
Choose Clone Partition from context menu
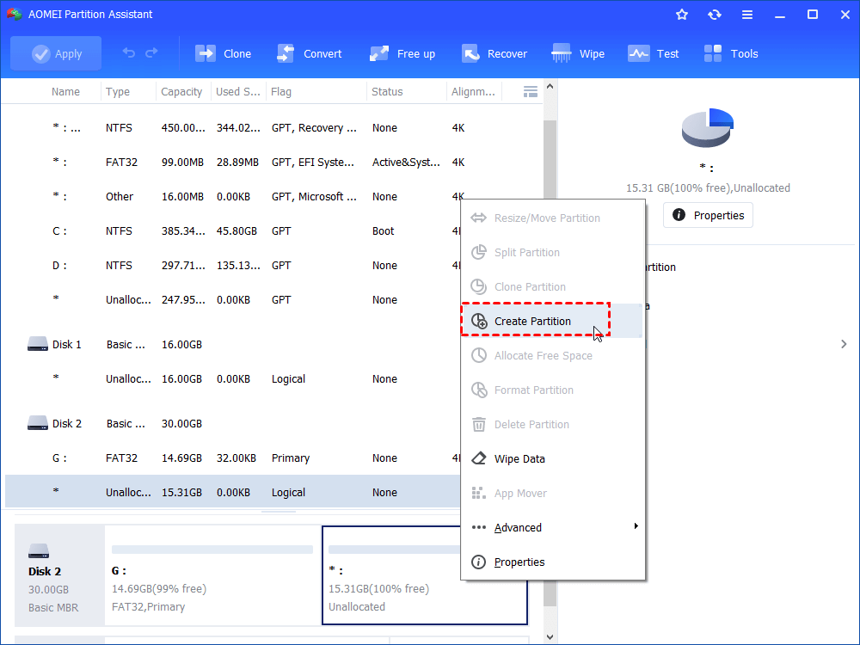tap(552, 287)
